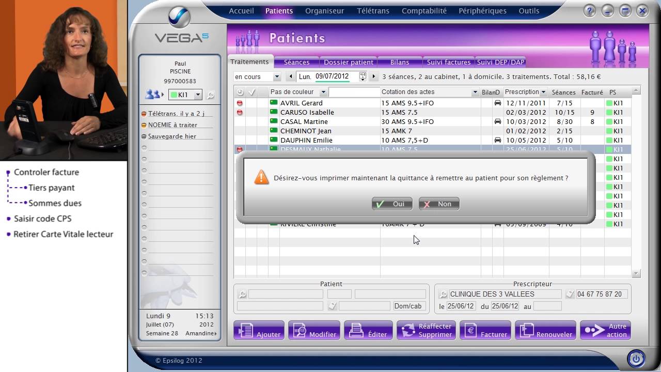The height and width of the screenshot is (372, 661).
Task: Open the Prescription column dropdown
Action: pyautogui.click(x=543, y=92)
